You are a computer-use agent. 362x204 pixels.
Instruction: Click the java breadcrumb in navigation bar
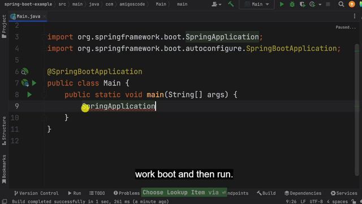point(94,4)
